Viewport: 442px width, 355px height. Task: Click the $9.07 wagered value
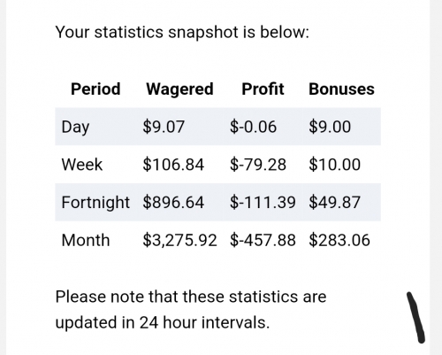[x=164, y=127]
